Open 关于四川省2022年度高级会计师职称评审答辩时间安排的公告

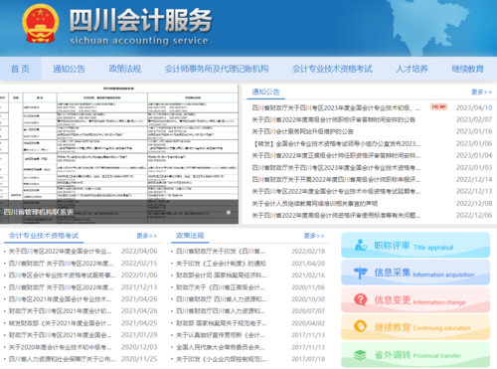333,119
